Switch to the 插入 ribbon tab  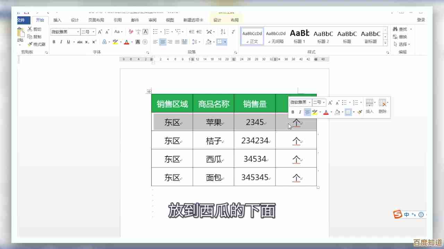[57, 20]
